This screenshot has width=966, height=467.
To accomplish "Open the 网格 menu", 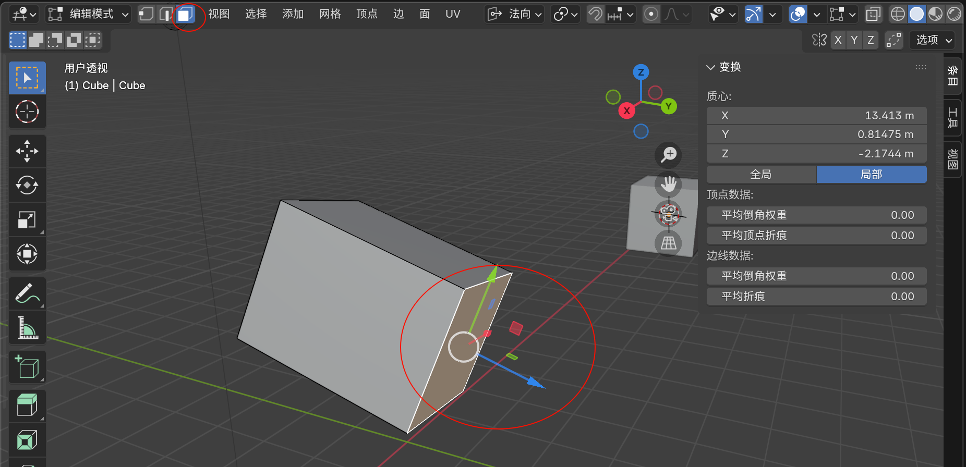I will tap(330, 14).
